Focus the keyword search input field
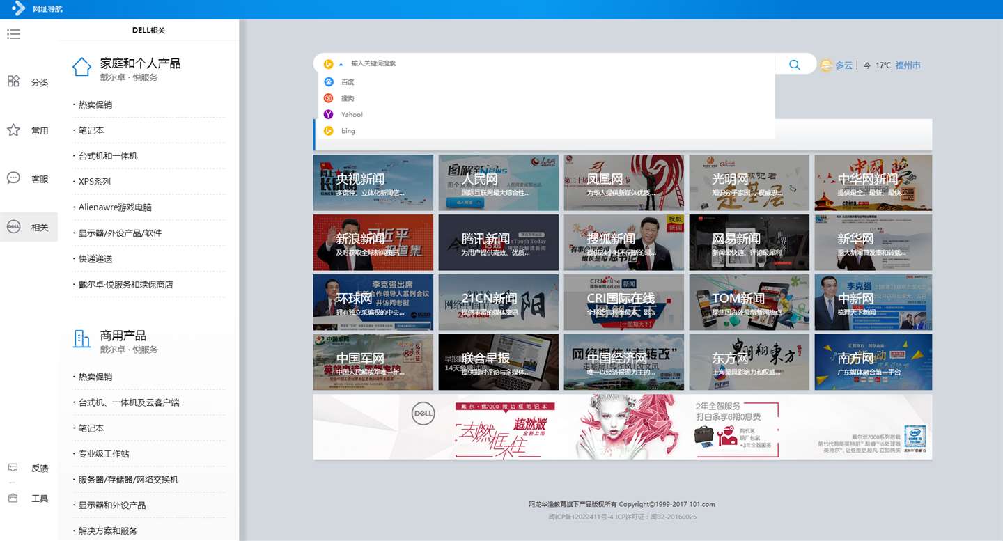 tap(561, 63)
